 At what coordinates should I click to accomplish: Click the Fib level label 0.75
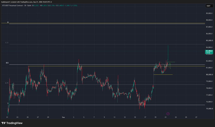[x=7, y=83]
